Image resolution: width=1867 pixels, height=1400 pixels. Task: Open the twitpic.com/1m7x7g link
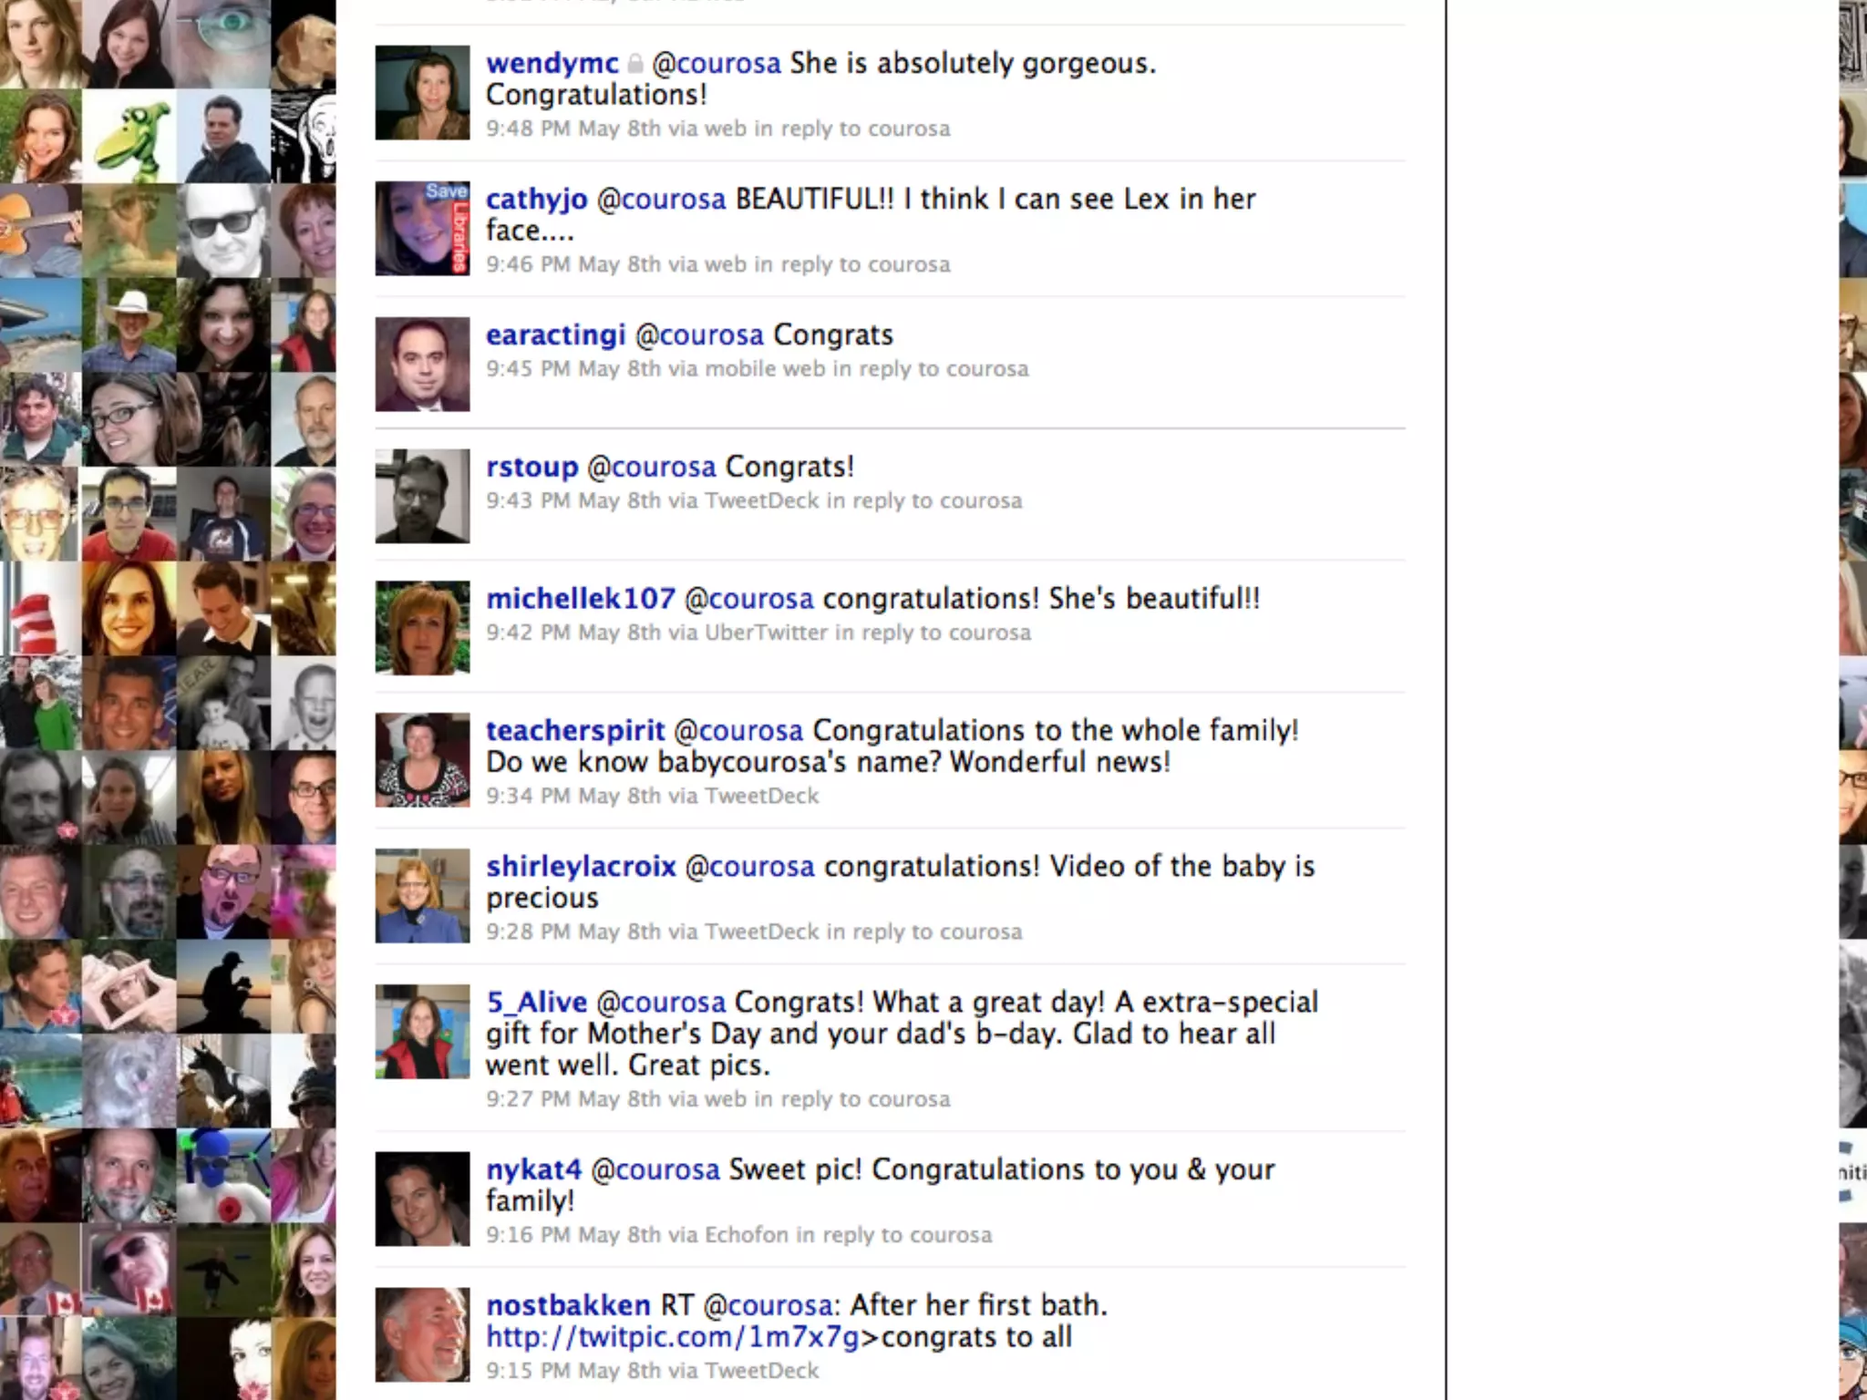673,1337
